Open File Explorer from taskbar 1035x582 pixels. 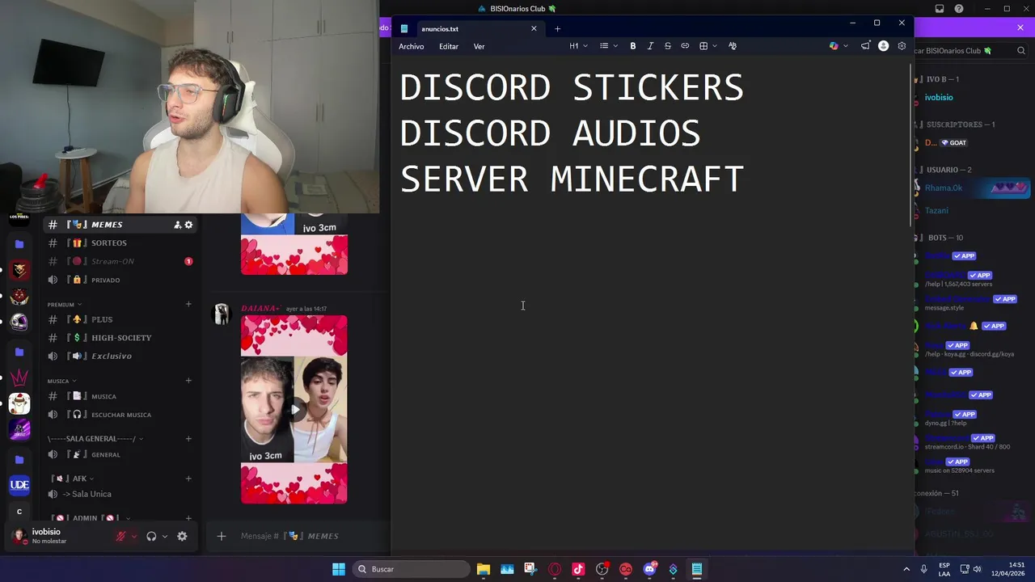483,569
